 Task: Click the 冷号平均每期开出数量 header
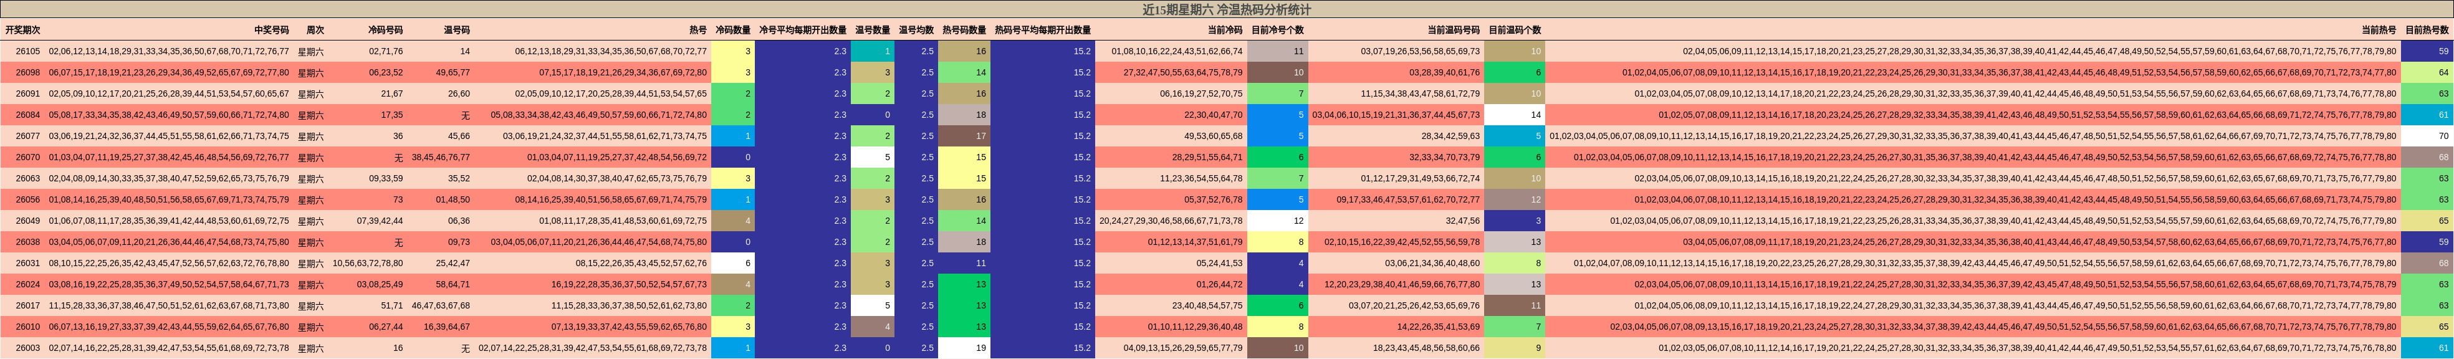[x=802, y=31]
